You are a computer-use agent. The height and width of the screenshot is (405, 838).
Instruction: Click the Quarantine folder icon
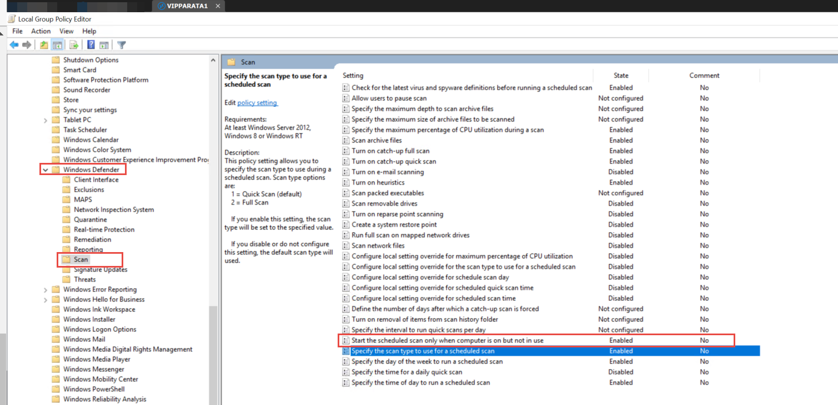point(66,219)
